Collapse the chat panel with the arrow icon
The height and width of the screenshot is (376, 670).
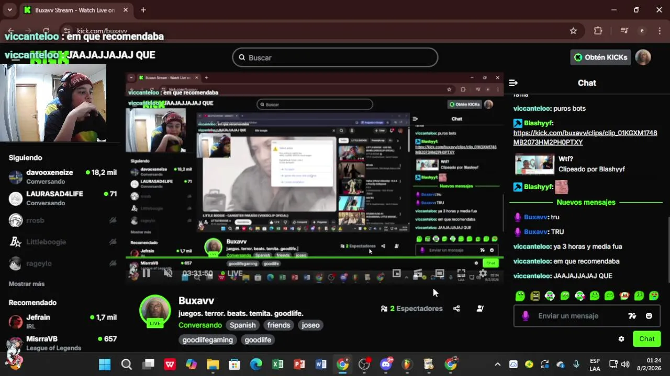click(x=513, y=83)
